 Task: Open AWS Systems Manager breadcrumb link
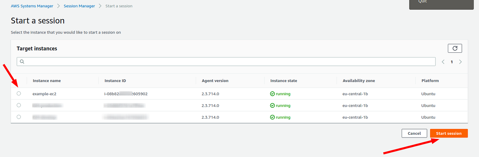coord(32,6)
